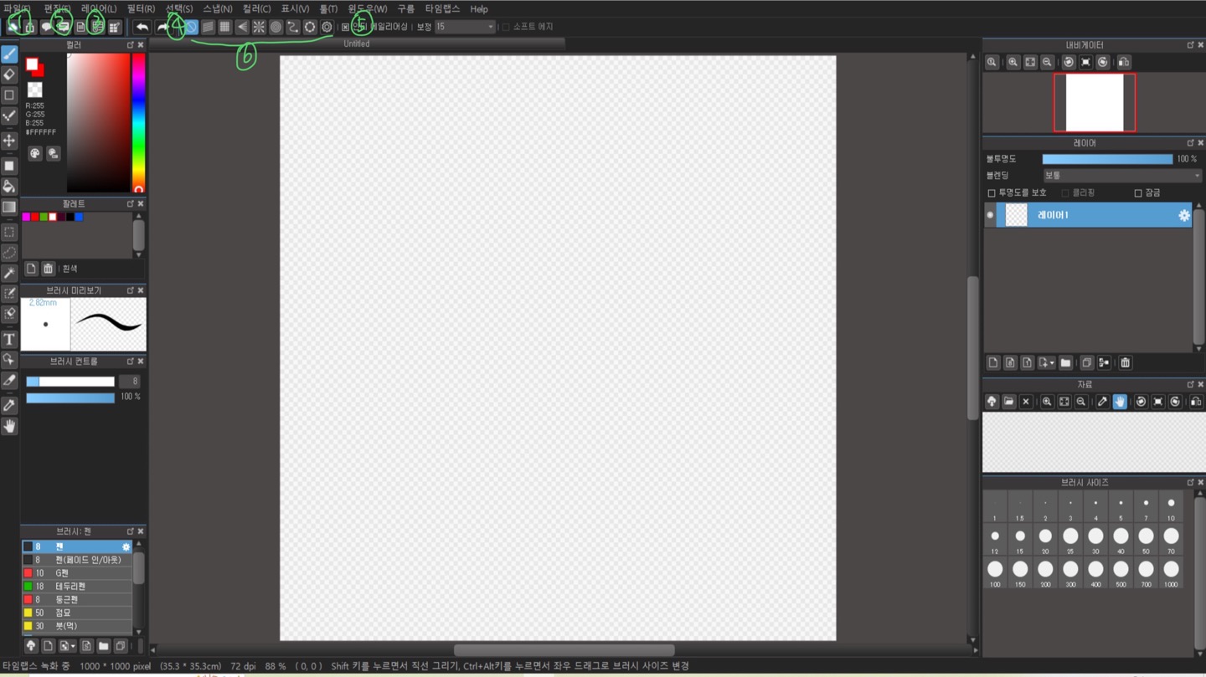The image size is (1206, 677).
Task: Select the Hand pan tool in toolbox
Action: click(x=9, y=426)
